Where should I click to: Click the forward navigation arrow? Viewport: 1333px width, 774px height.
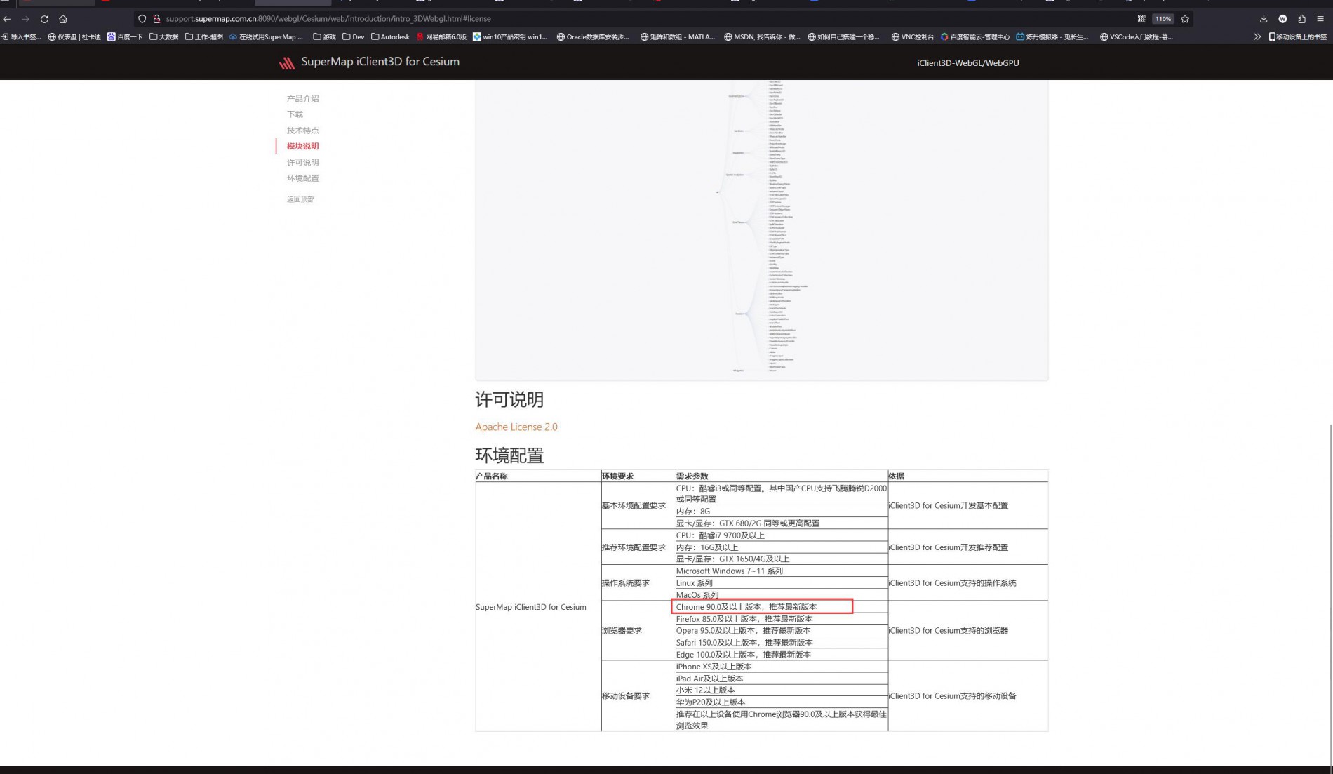[x=26, y=19]
